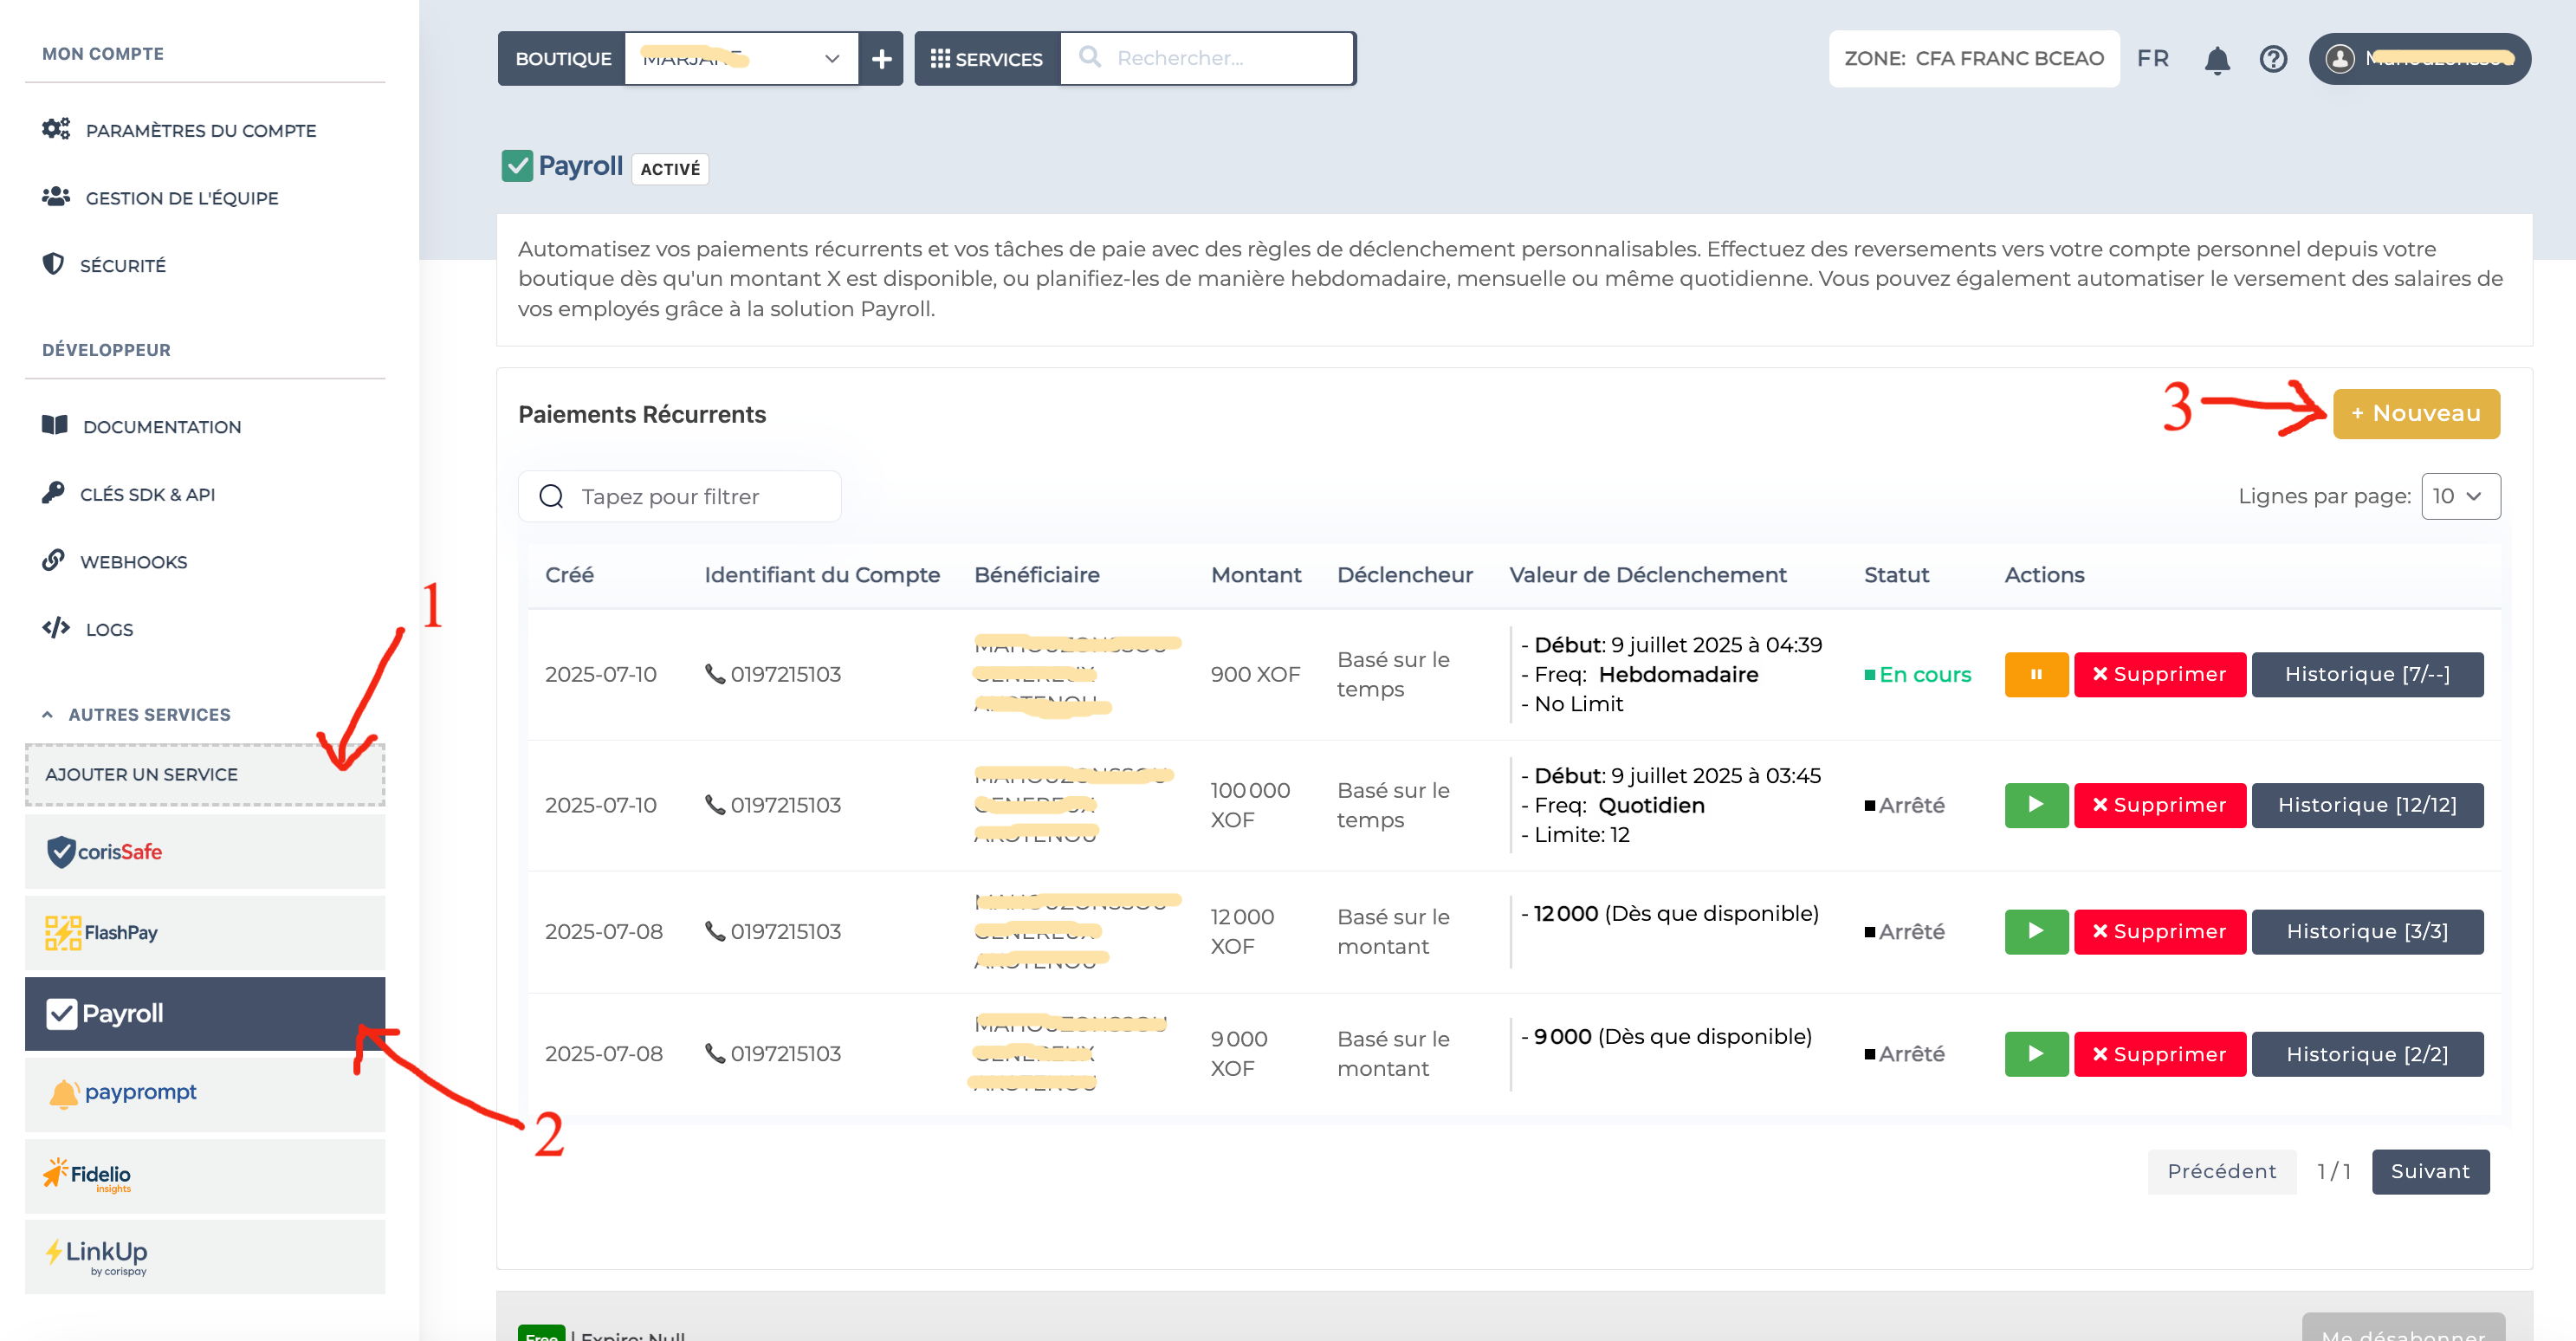Collapse the AUTRES SERVICES section
The height and width of the screenshot is (1341, 2576).
coord(46,713)
